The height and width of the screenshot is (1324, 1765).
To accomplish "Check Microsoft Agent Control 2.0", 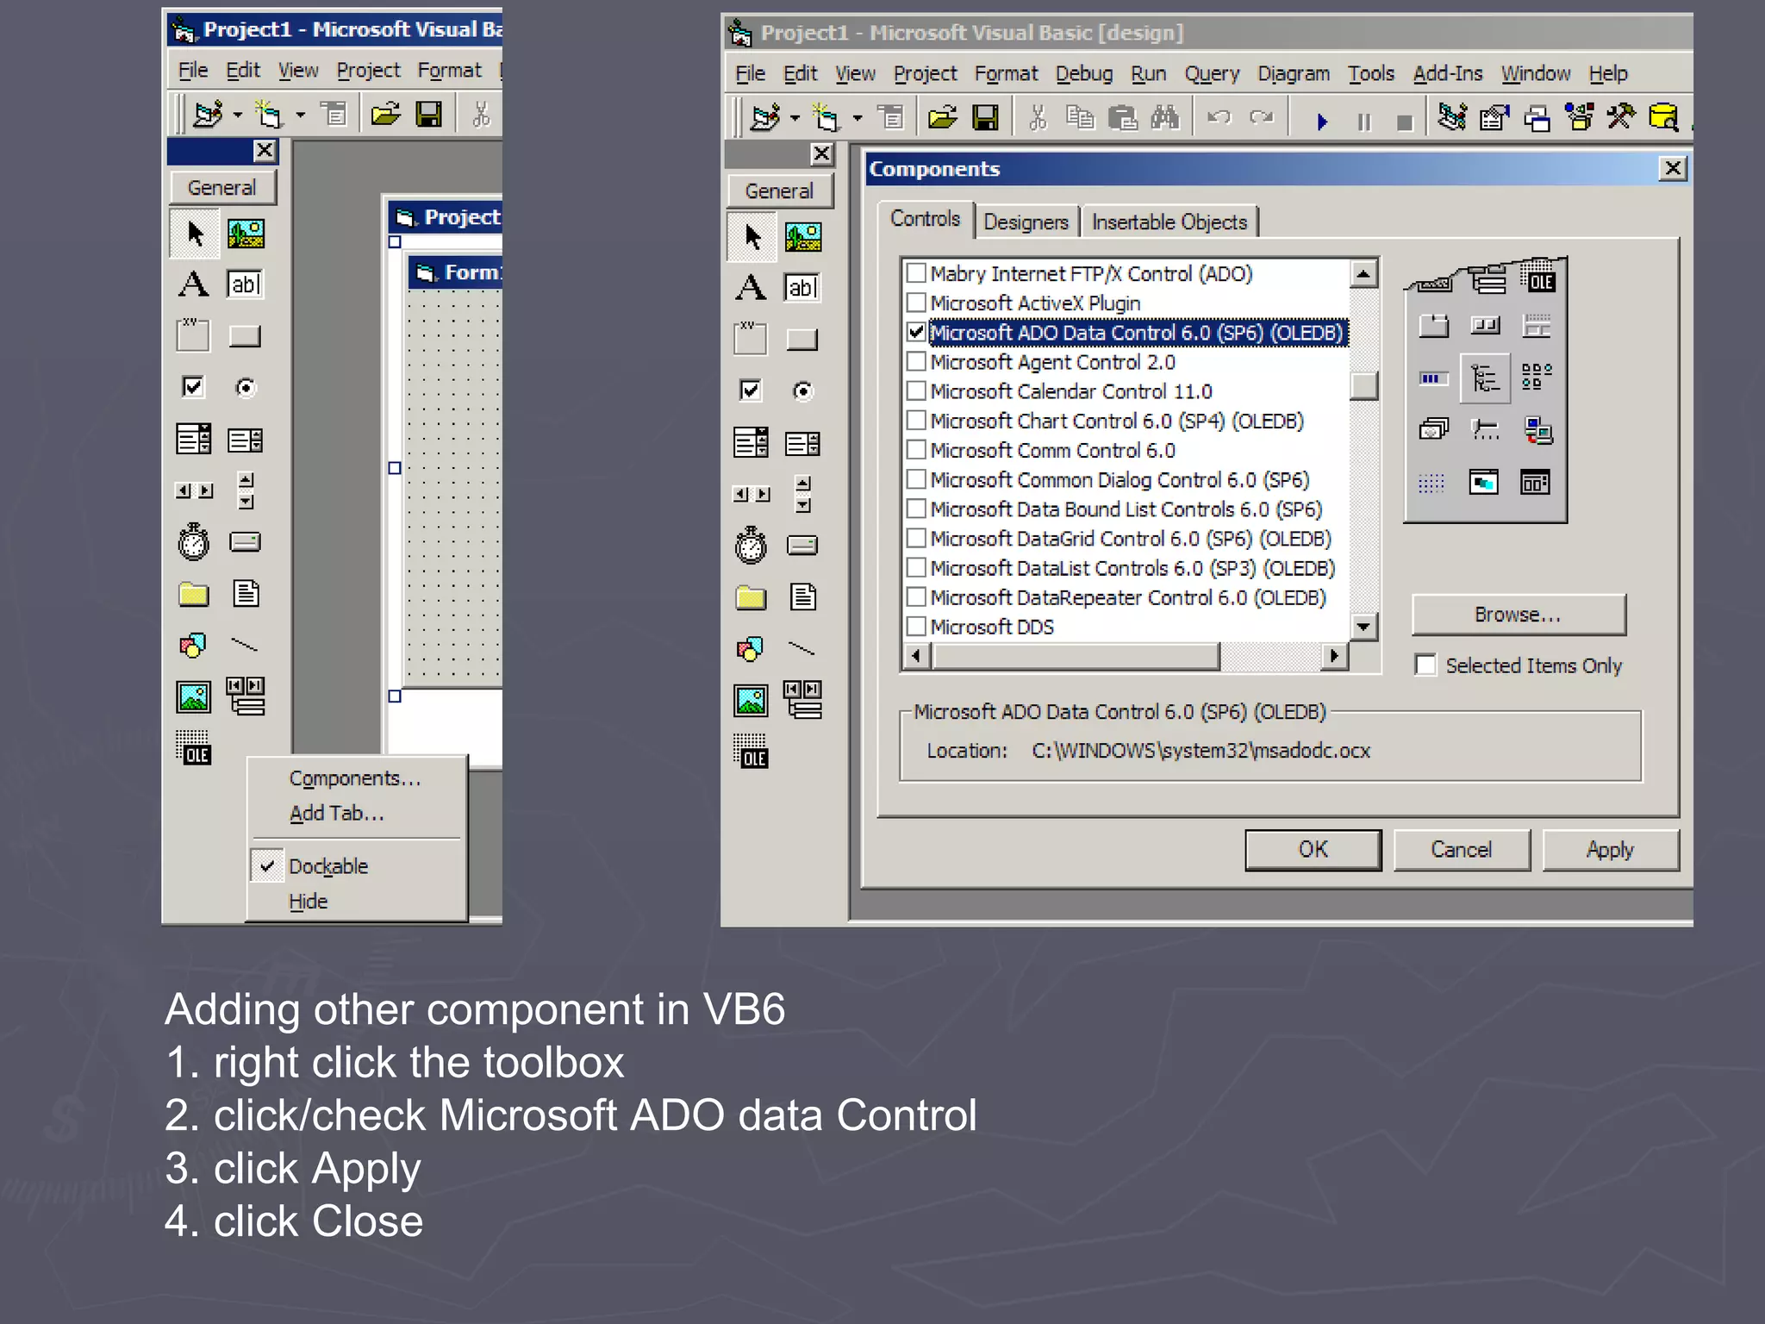I will (916, 361).
